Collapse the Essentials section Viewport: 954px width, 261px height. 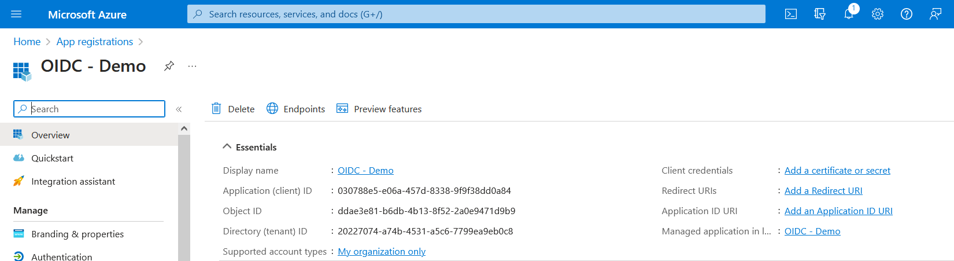(227, 147)
